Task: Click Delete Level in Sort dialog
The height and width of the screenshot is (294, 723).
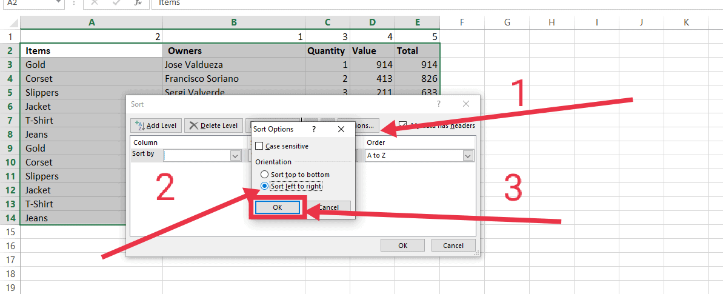Action: 213,125
